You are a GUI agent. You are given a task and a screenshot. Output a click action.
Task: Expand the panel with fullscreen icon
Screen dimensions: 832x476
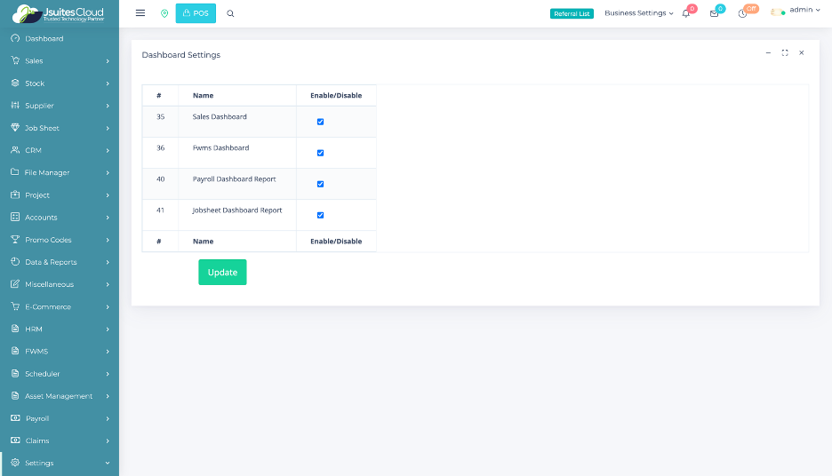785,53
